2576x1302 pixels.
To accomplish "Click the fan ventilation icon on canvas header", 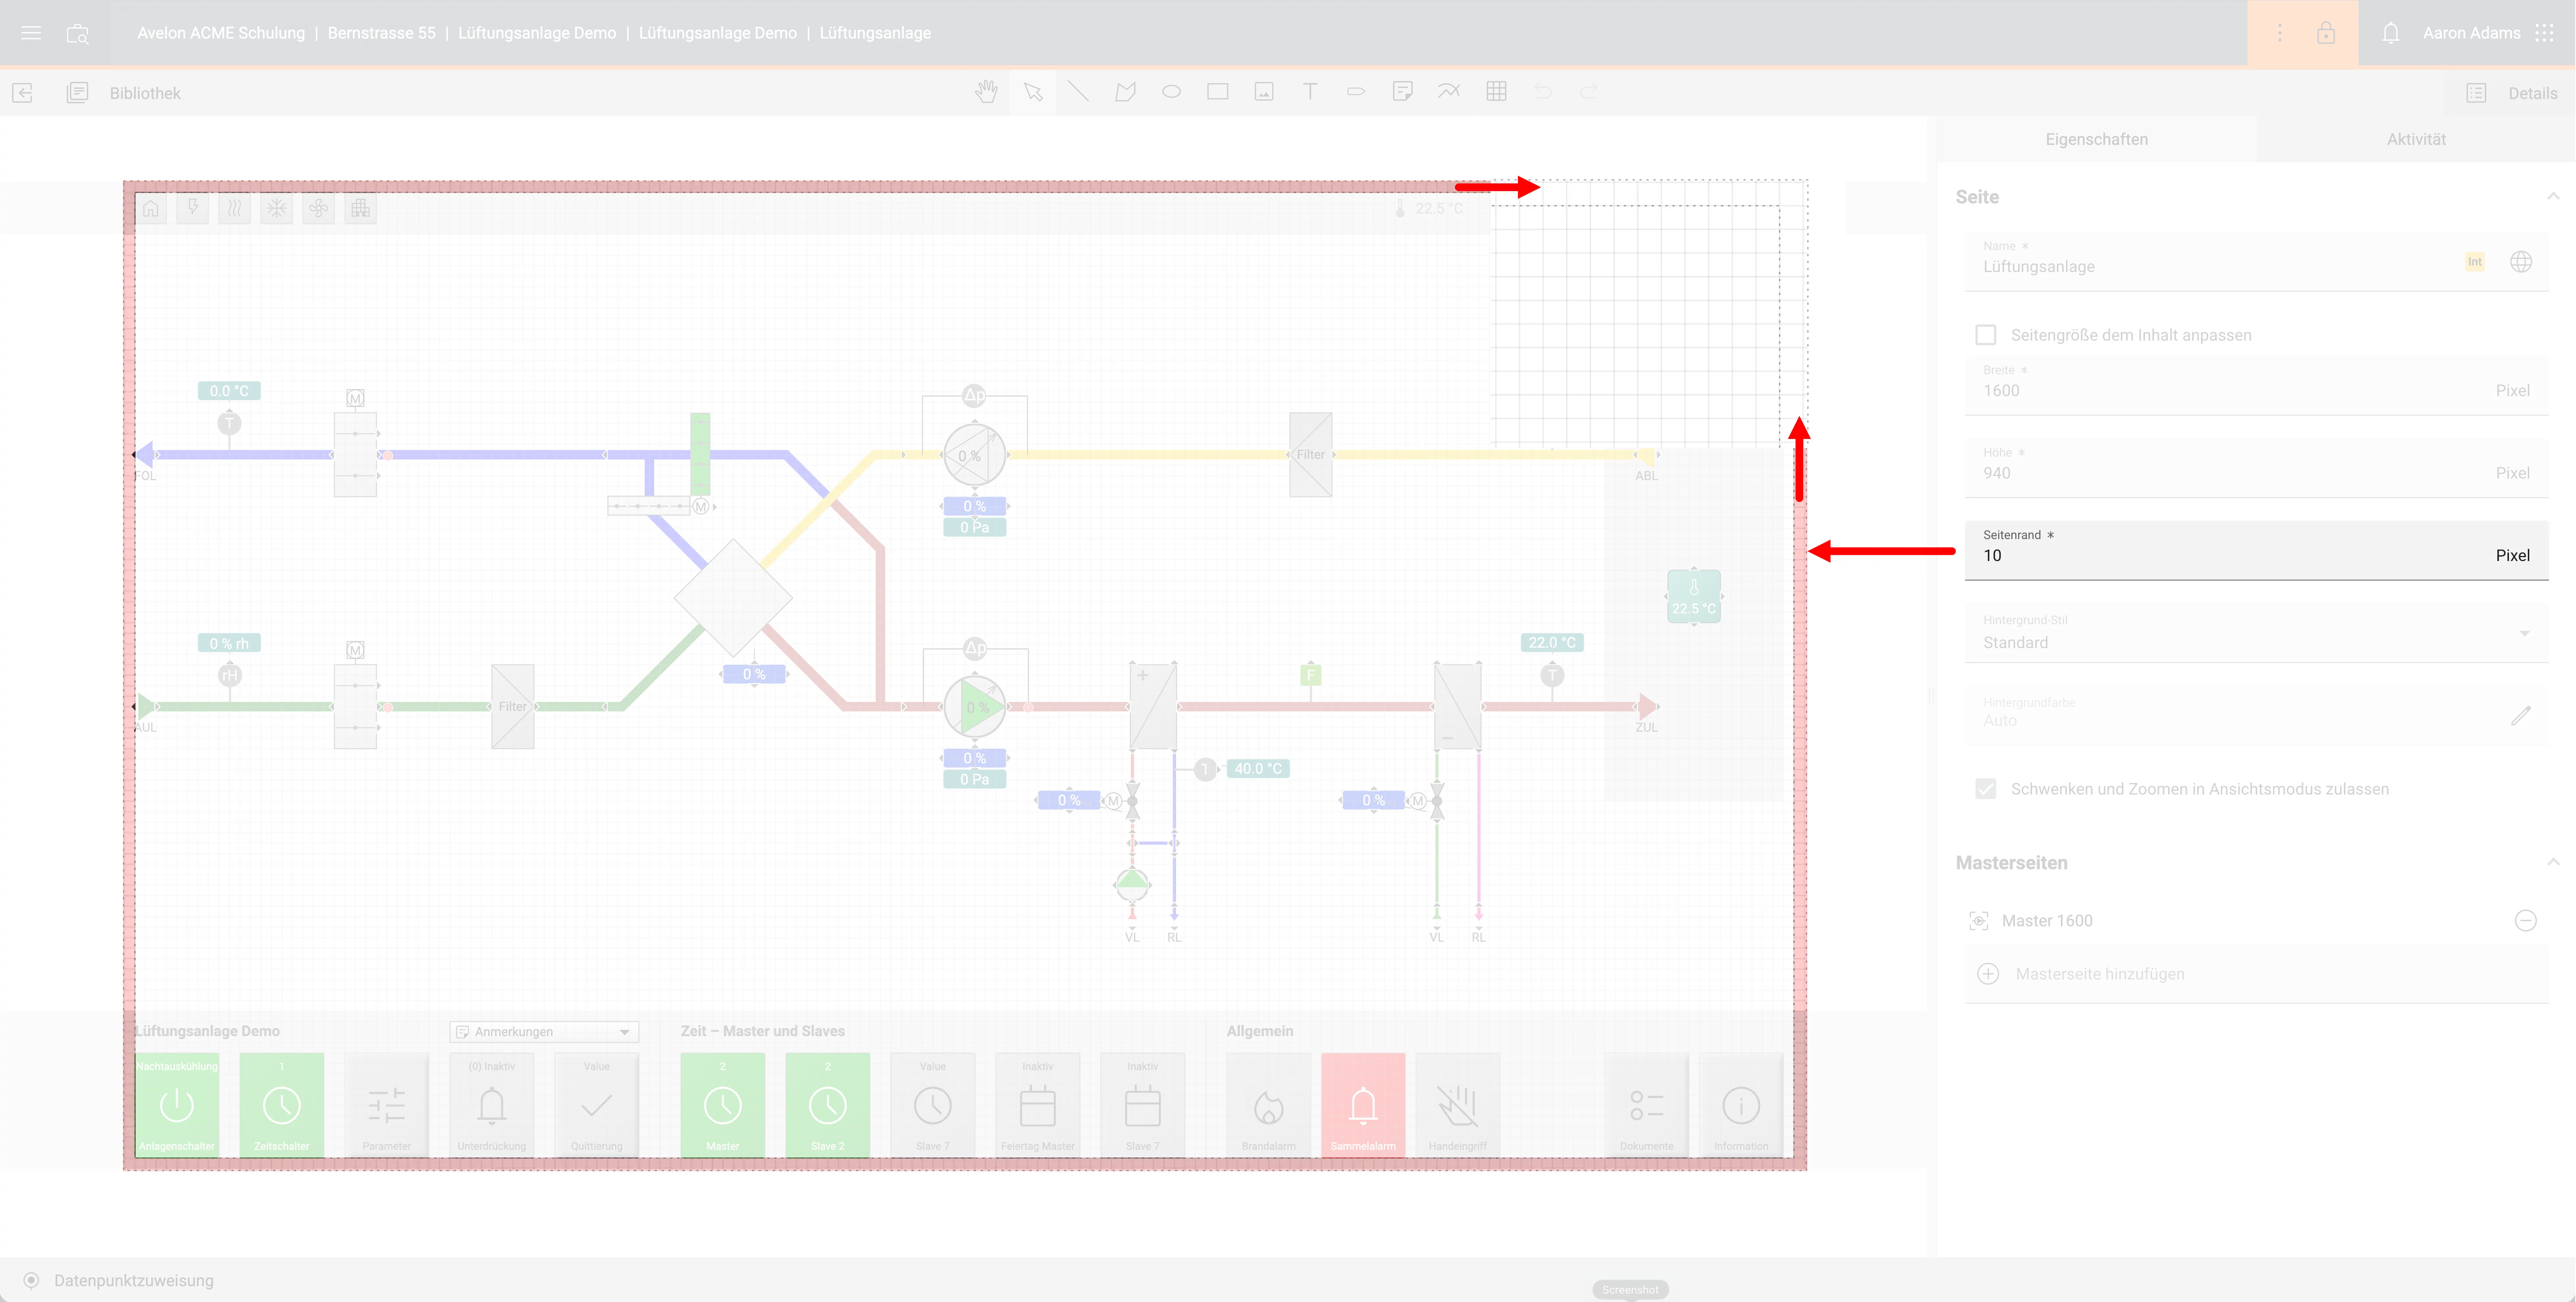I will [319, 208].
